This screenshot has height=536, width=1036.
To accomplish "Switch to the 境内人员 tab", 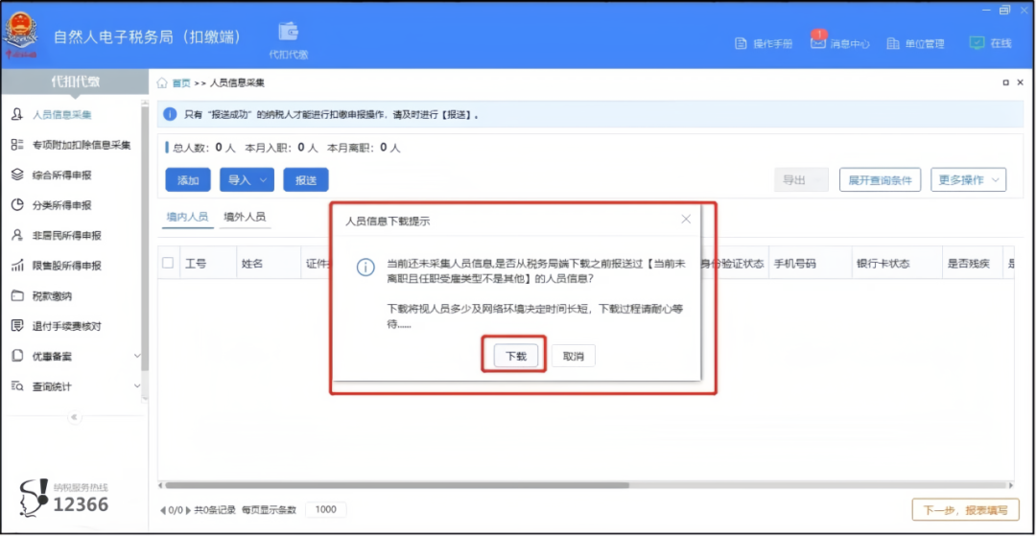I will coord(187,217).
